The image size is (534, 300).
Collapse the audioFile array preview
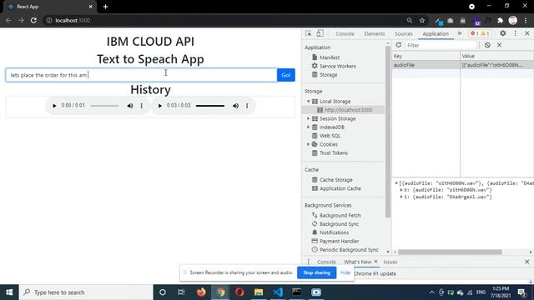[396, 183]
